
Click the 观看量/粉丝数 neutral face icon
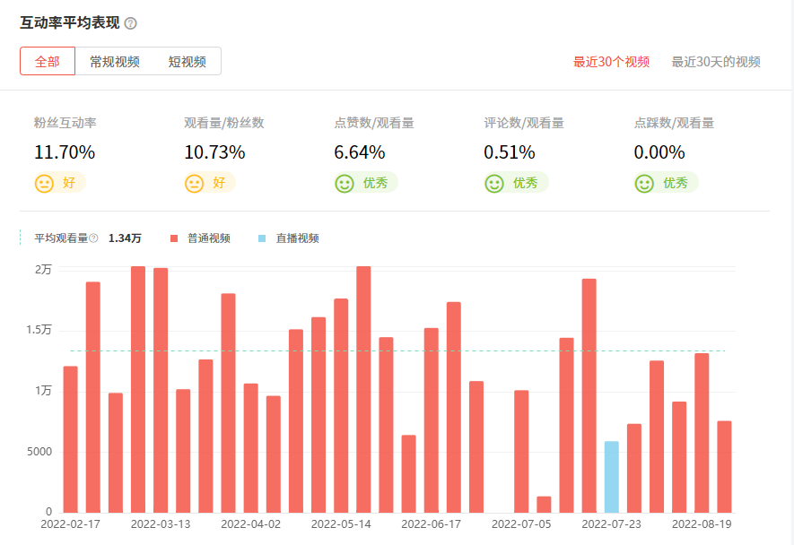pos(194,183)
